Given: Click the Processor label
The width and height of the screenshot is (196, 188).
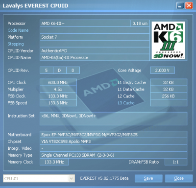Looking at the screenshot, I should (x=17, y=23).
